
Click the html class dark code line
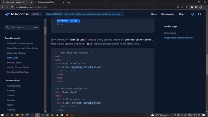[66, 92]
